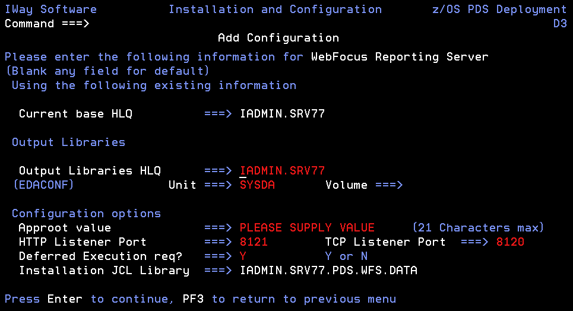Click 'Using the following existing information' line
The height and width of the screenshot is (311, 573).
click(154, 85)
